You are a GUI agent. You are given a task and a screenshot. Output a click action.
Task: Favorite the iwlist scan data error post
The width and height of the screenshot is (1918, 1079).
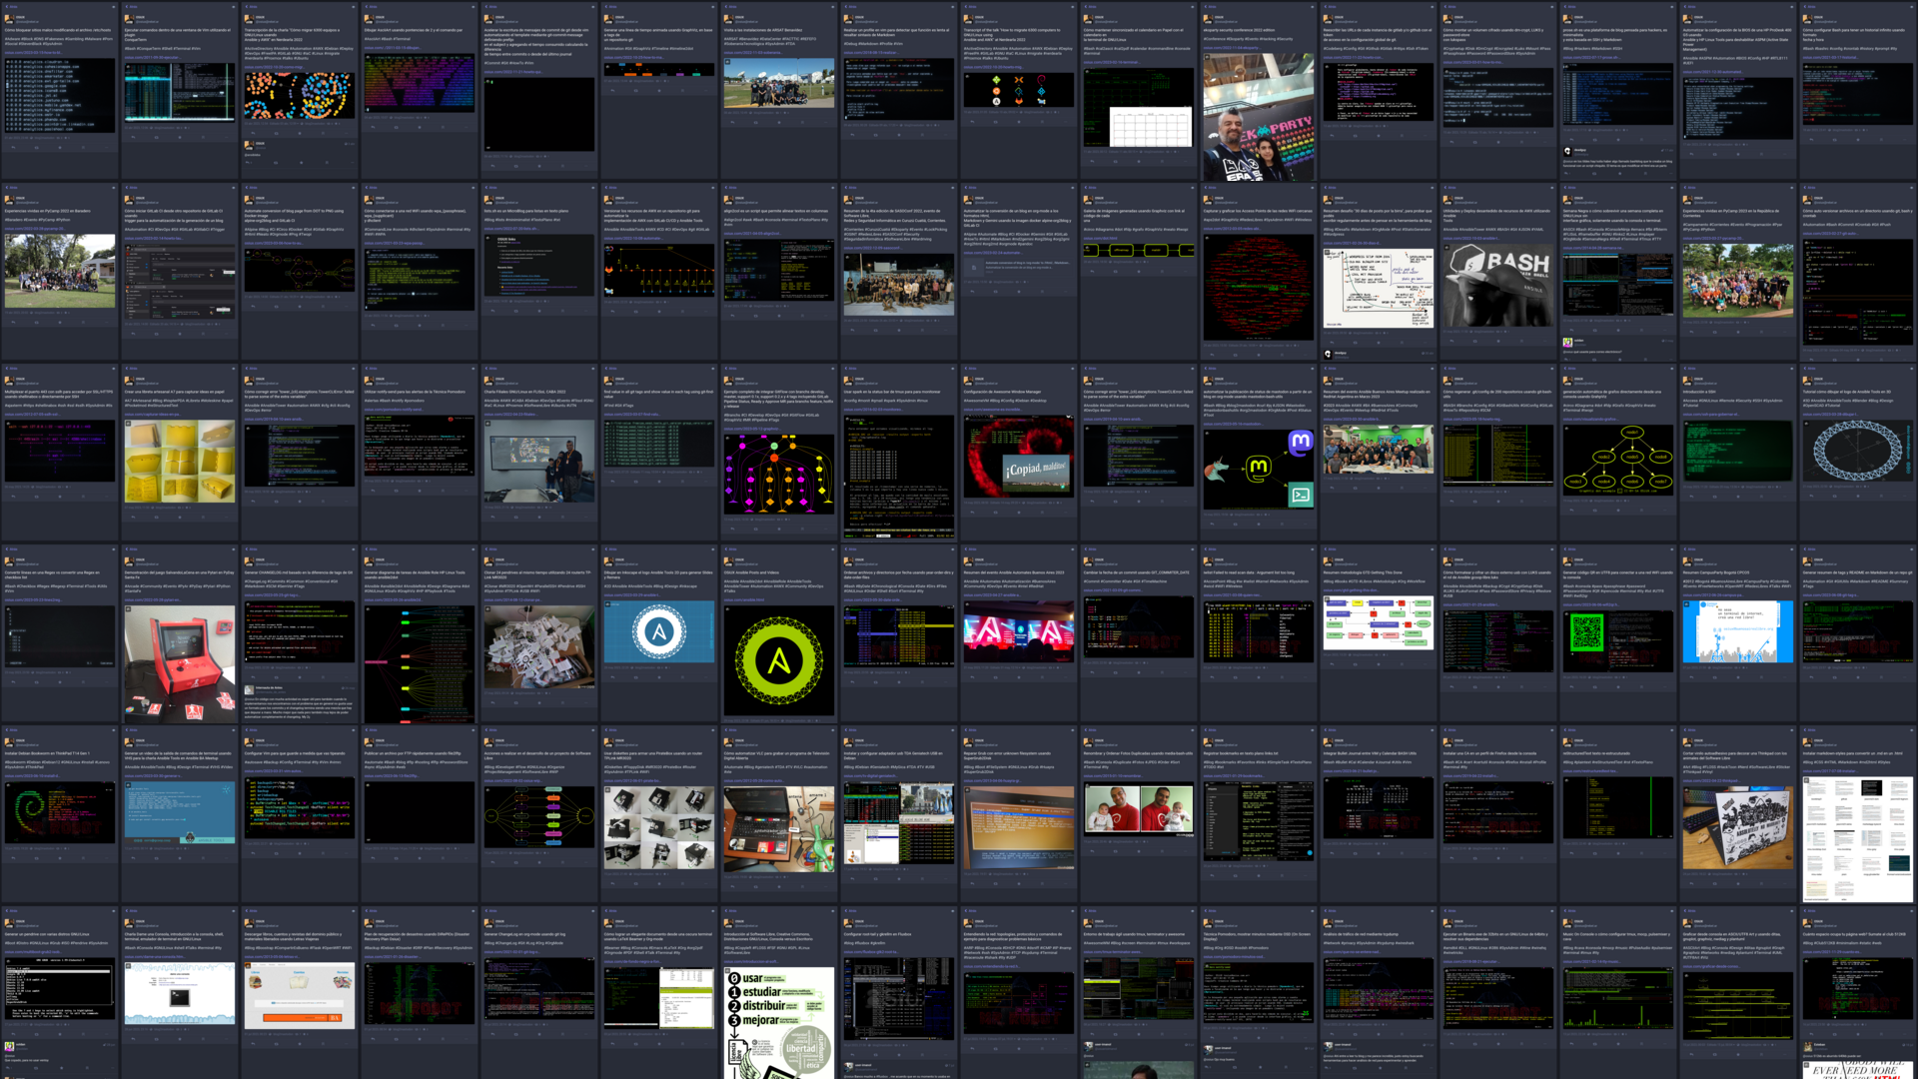1259,677
